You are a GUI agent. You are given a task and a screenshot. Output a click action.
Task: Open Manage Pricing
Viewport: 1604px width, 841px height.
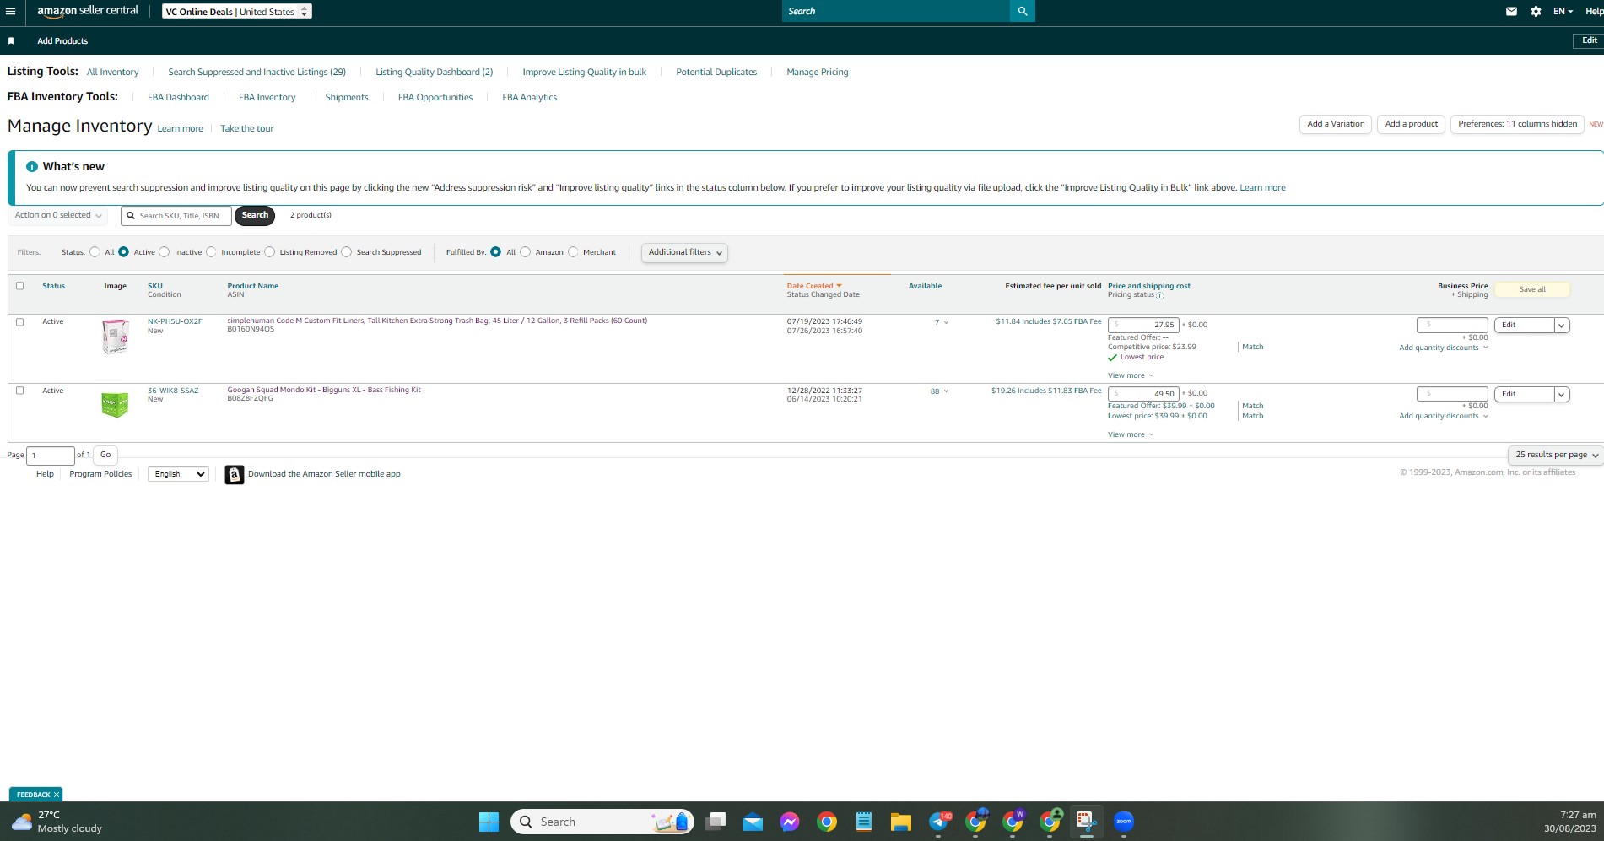818,73
